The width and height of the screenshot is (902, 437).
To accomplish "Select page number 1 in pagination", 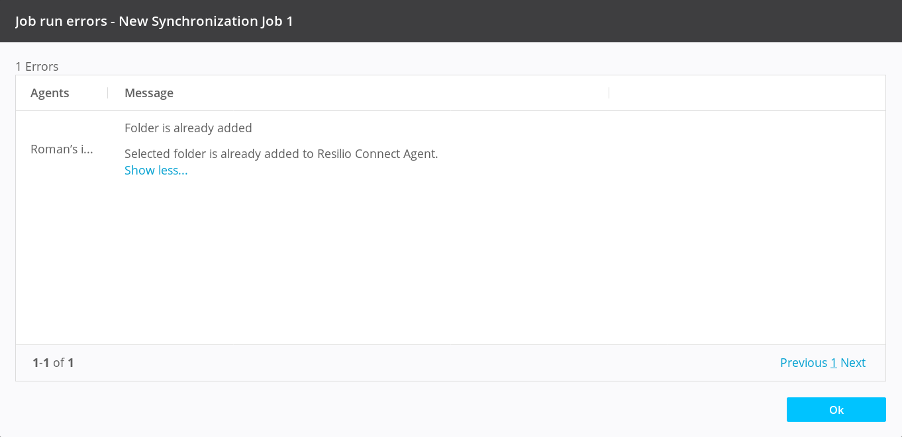I will click(x=834, y=363).
